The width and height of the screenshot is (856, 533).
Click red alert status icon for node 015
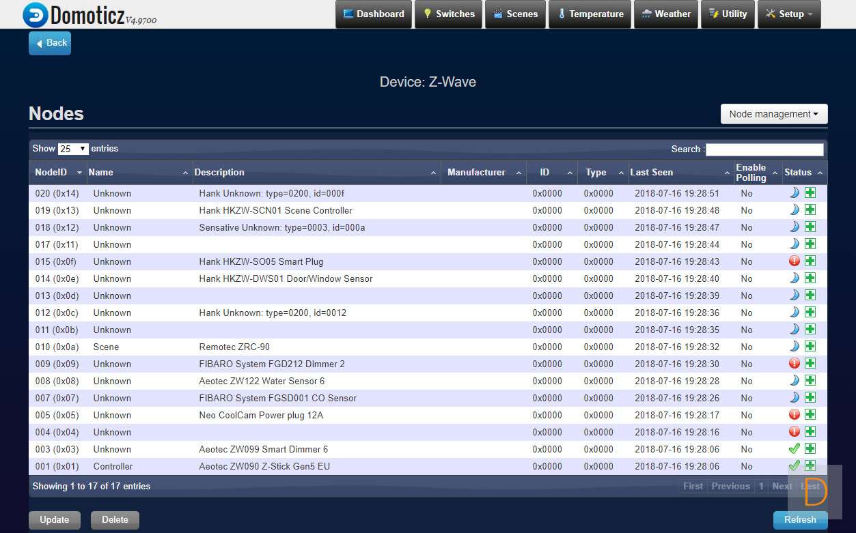[x=794, y=261]
